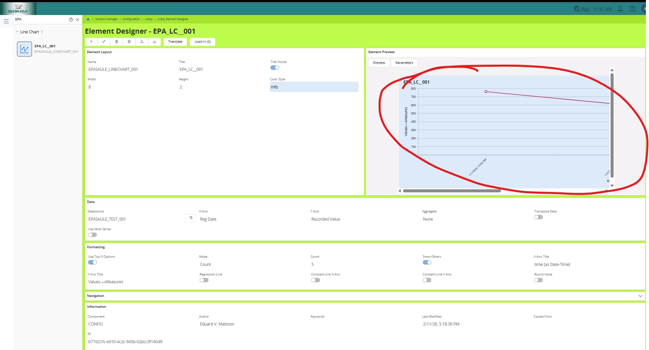Click Lobby Element Designer breadcrumb
The width and height of the screenshot is (649, 350).
click(173, 19)
